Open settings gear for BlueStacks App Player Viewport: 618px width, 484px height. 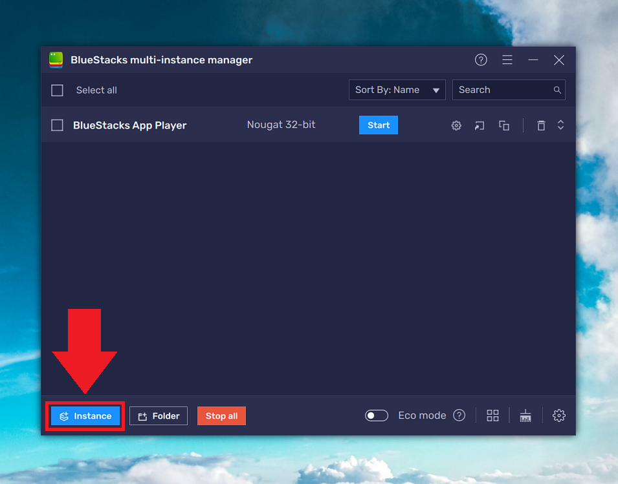pos(456,125)
